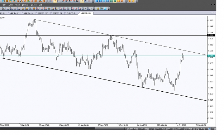Click the blue info icon in small toolbar
The image size is (224, 135).
tap(105, 9)
